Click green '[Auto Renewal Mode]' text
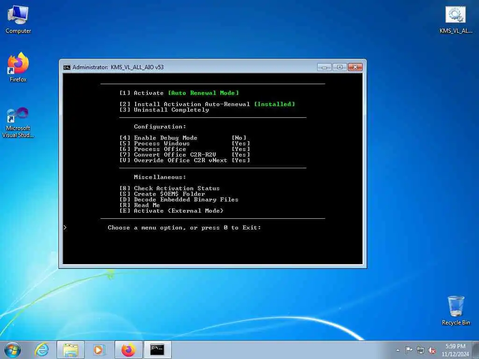This screenshot has height=359, width=479. (x=203, y=93)
